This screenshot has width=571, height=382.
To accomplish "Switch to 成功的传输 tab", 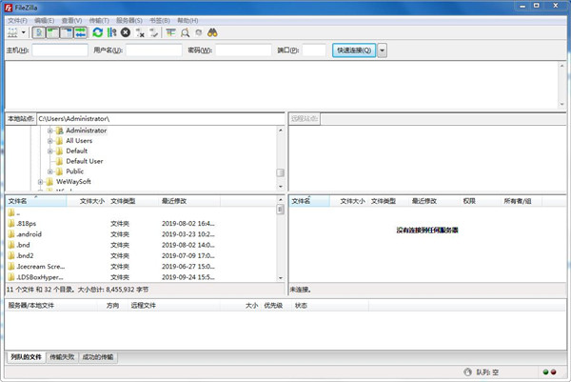I will [98, 357].
